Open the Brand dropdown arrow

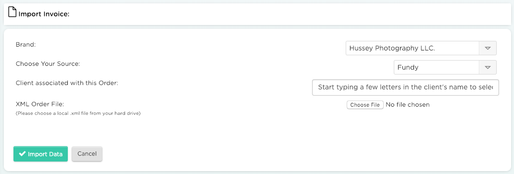tap(488, 48)
